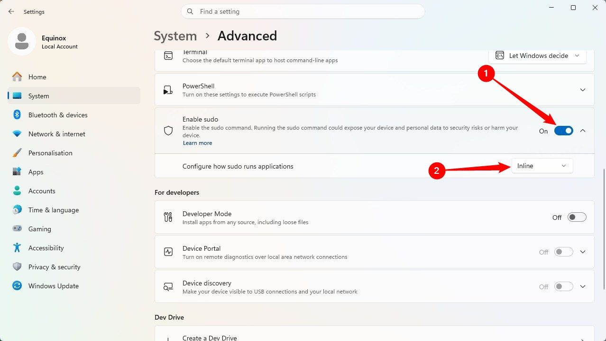This screenshot has width=606, height=341.
Task: Click the Advanced breadcrumb title
Action: tap(247, 36)
